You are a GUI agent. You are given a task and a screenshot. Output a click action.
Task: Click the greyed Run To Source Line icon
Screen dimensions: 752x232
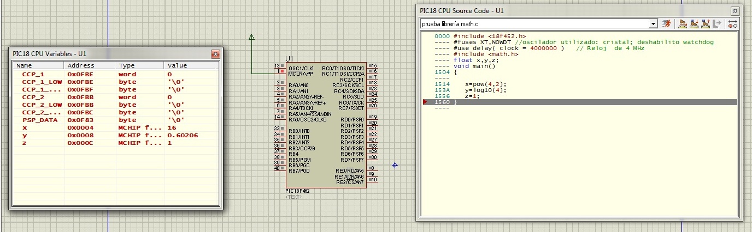tap(718, 24)
